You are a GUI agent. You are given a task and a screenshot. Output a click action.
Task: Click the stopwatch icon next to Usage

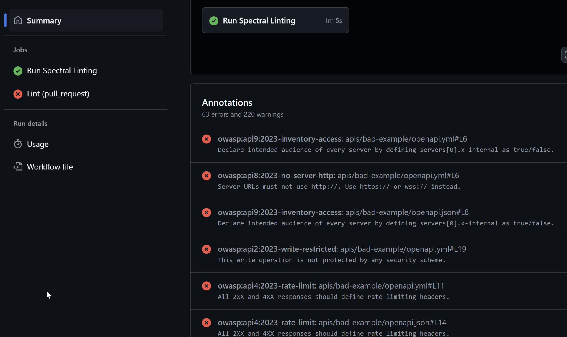coord(18,144)
